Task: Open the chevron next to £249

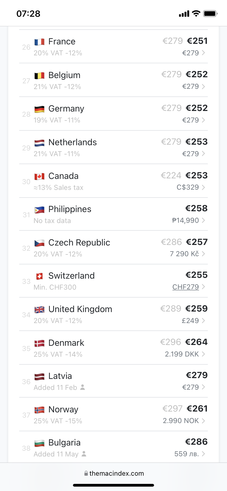Action: click(203, 321)
